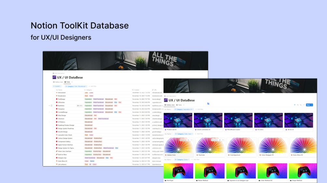Open the three-dot options menu beside New button
This screenshot has height=183, width=327.
coord(304,105)
